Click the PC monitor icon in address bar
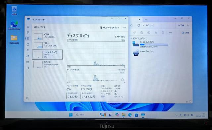 (x=139, y=25)
